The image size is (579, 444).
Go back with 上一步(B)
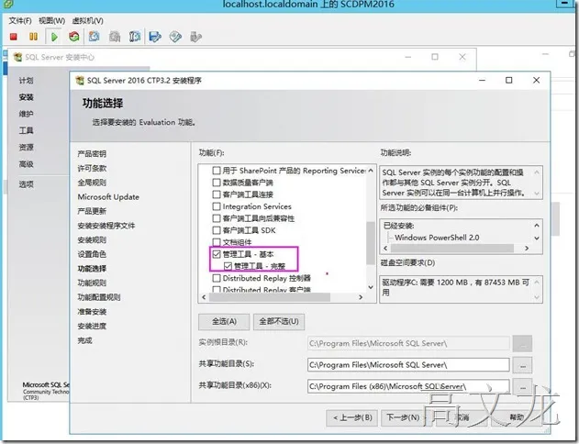[x=352, y=417]
